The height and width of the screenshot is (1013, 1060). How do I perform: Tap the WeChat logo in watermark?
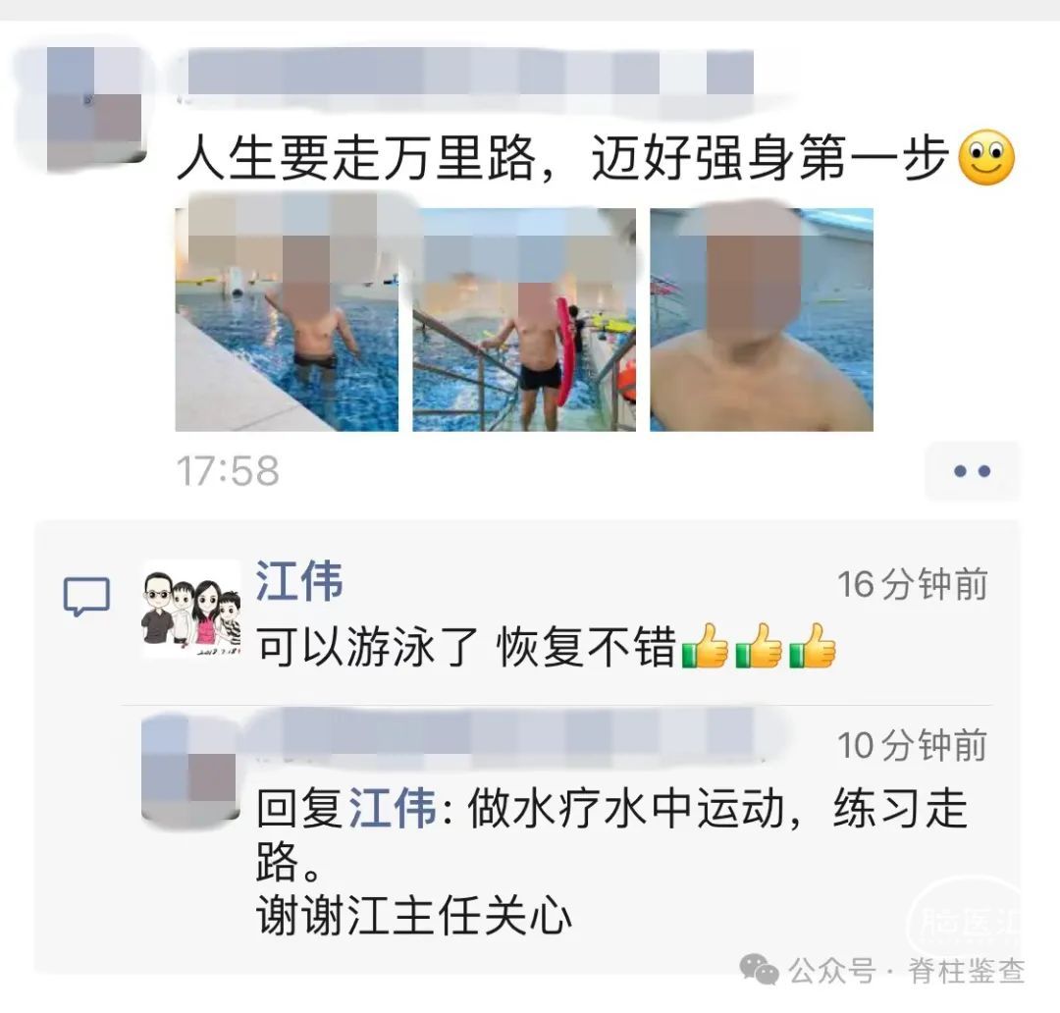(759, 970)
